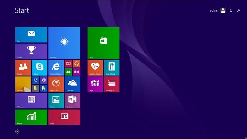This screenshot has width=247, height=139.
Task: Open the Health & Fitness tile
Action: (95, 68)
